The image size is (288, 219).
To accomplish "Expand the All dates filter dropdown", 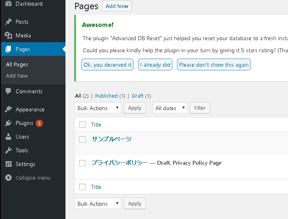I will [x=170, y=108].
